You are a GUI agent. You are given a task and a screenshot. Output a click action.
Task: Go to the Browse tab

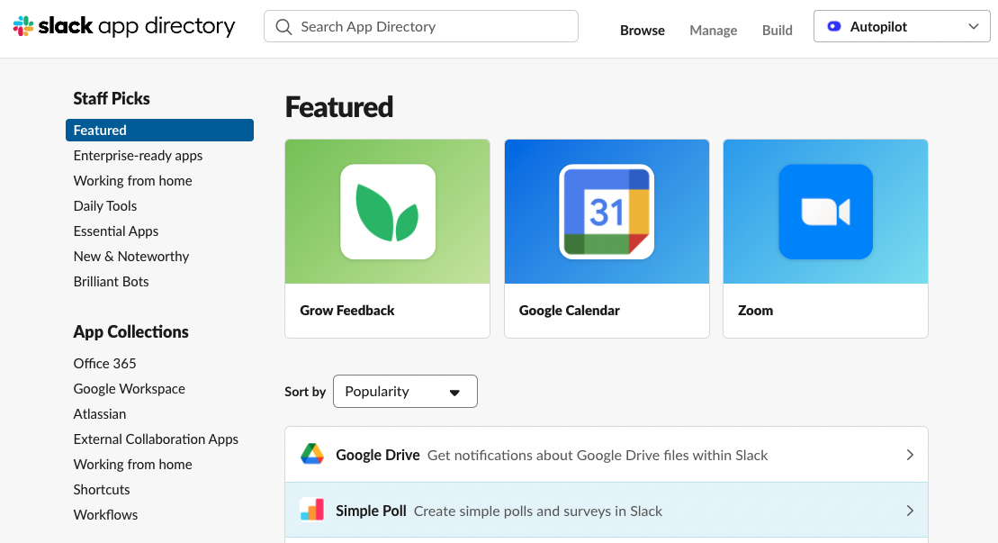(x=643, y=30)
